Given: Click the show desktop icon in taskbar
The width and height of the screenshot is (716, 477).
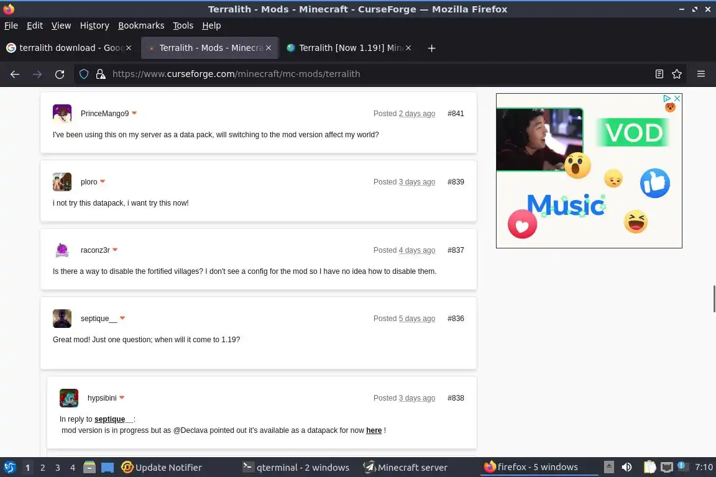Looking at the screenshot, I should (x=108, y=468).
